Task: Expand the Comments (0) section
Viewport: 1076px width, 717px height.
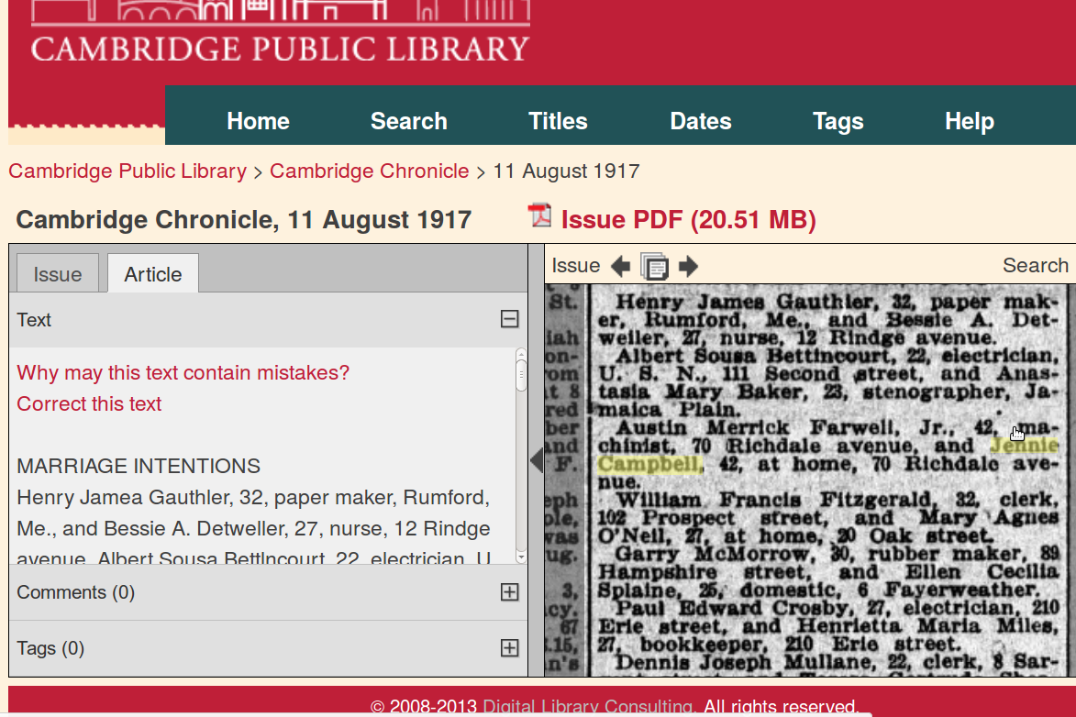Action: pos(509,592)
